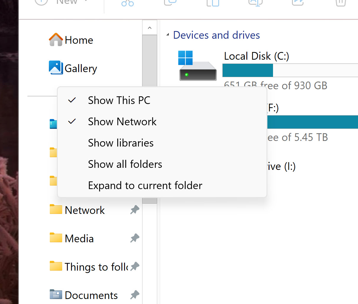
Task: Click the Paste icon in the toolbar
Action: coord(212,3)
